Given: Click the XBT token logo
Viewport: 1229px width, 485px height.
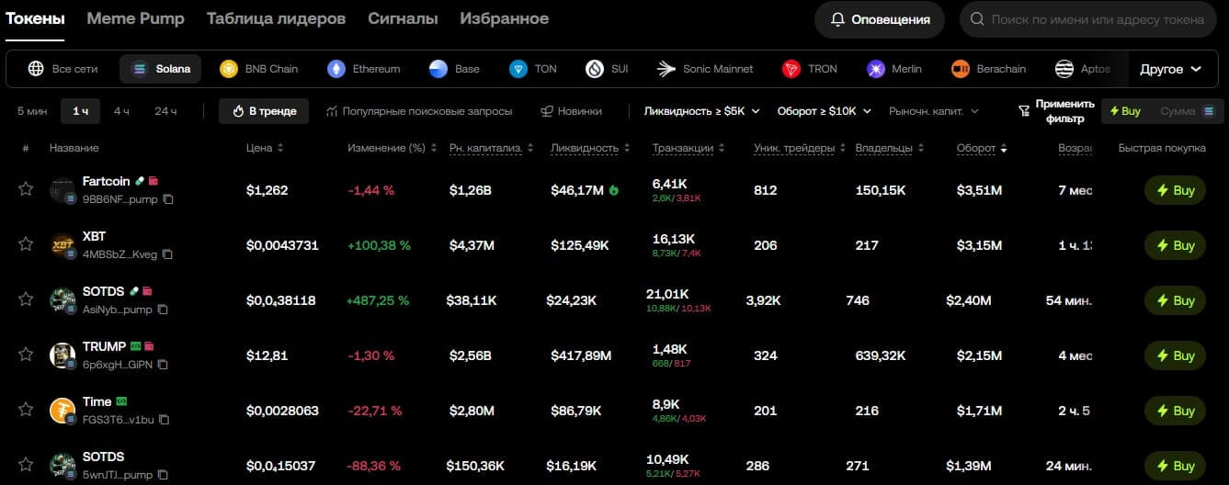Looking at the screenshot, I should point(62,244).
